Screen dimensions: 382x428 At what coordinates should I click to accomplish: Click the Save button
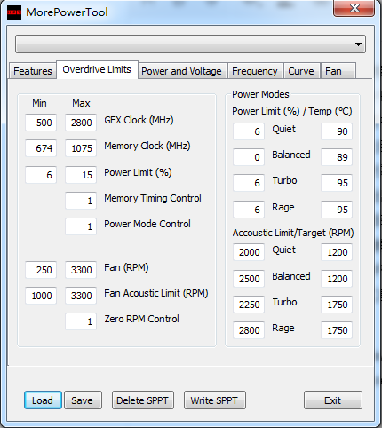click(x=83, y=400)
